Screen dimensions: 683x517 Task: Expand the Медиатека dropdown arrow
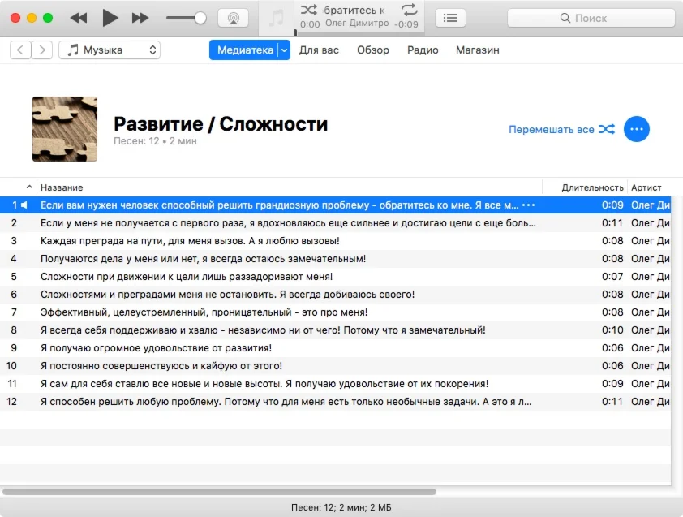coord(284,50)
